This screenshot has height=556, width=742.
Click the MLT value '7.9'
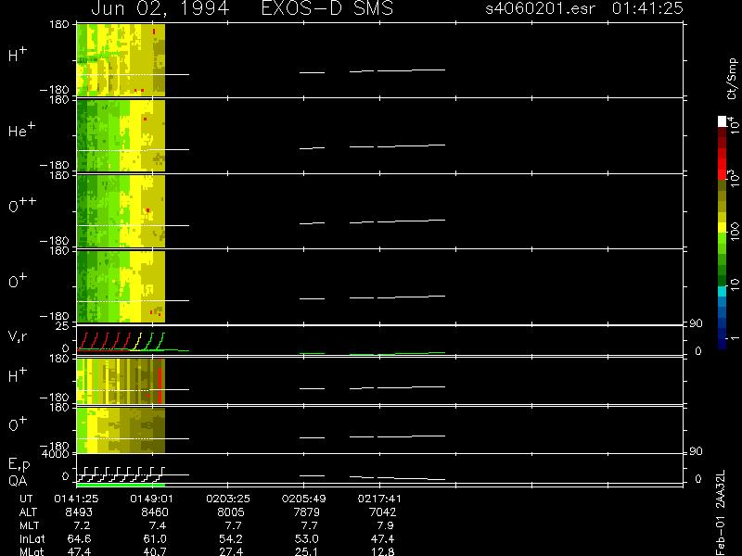[x=384, y=525]
